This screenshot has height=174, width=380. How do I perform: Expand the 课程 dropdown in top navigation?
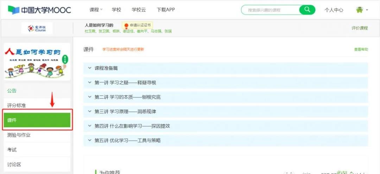tap(96, 10)
